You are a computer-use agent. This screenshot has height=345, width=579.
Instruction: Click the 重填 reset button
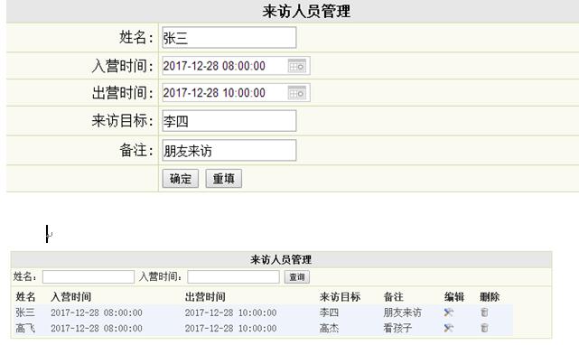[x=224, y=179]
